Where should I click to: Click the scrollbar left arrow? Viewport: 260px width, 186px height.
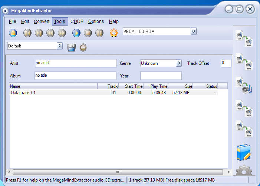[9, 172]
